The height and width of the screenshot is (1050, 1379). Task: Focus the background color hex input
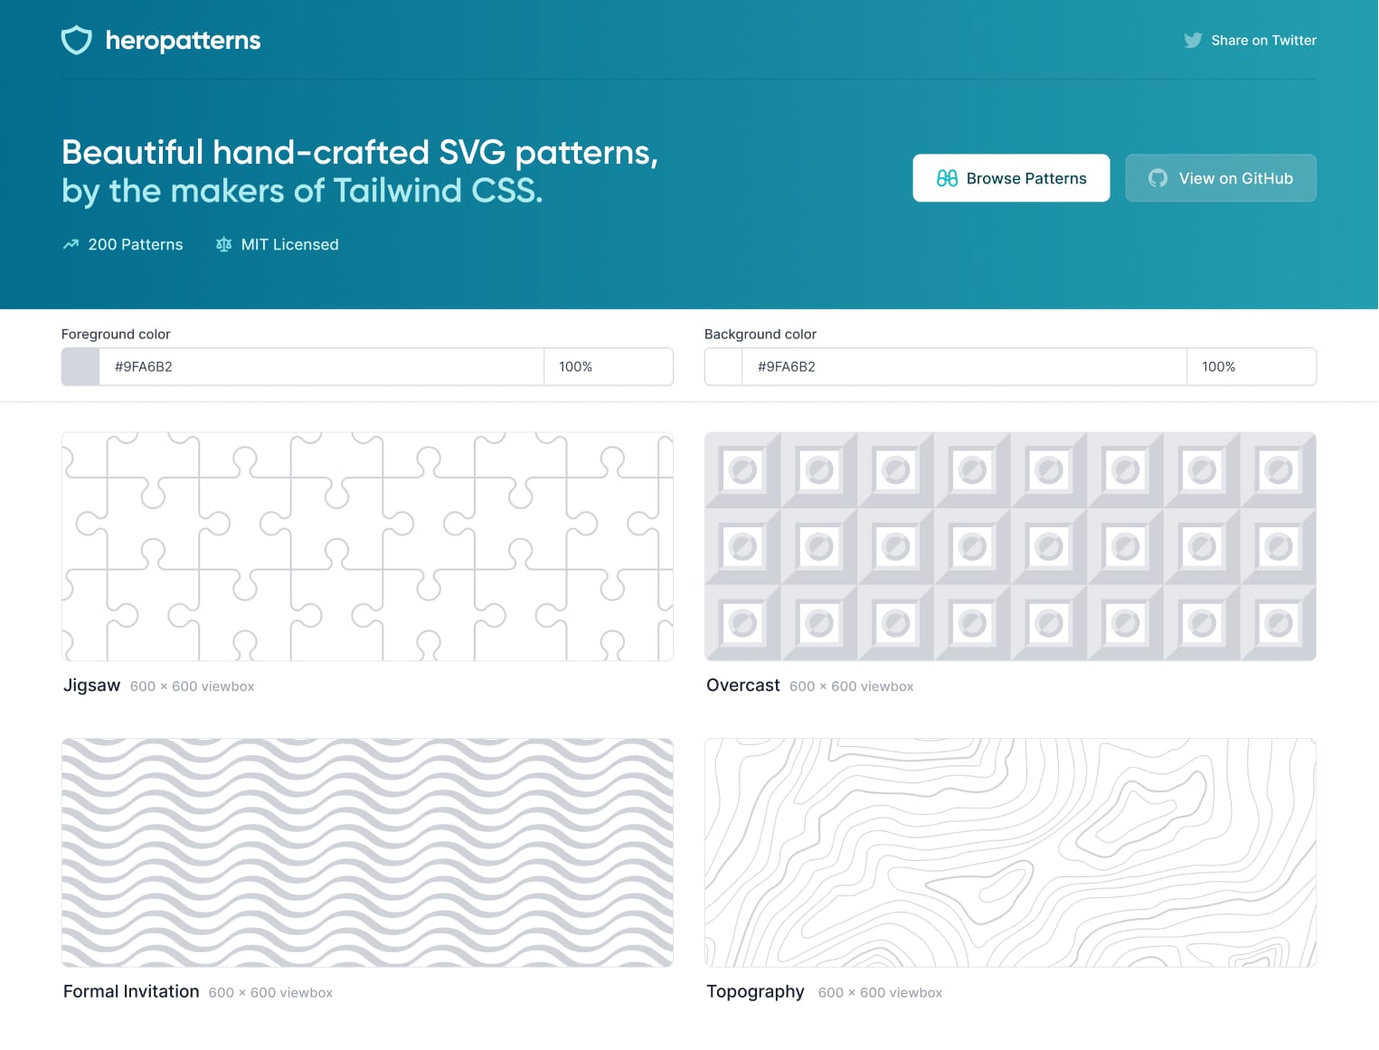click(x=964, y=366)
